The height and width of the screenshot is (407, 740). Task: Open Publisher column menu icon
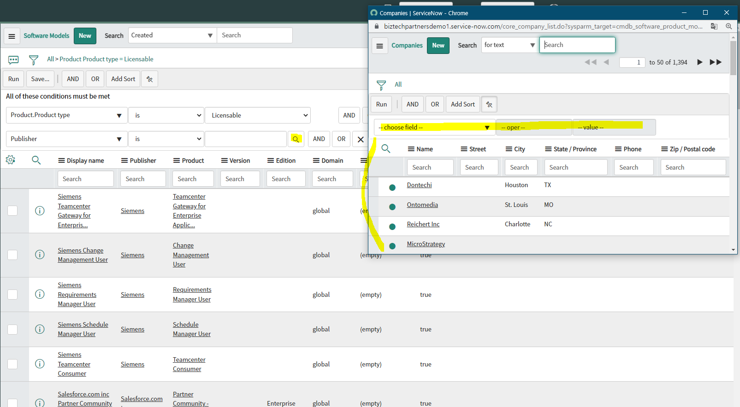point(124,160)
